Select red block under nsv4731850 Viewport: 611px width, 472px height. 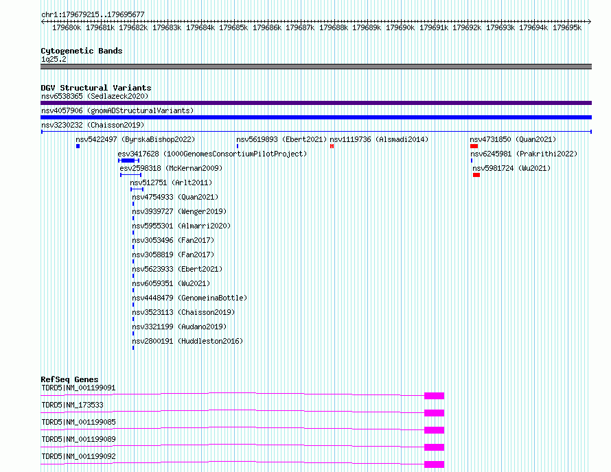pos(474,146)
